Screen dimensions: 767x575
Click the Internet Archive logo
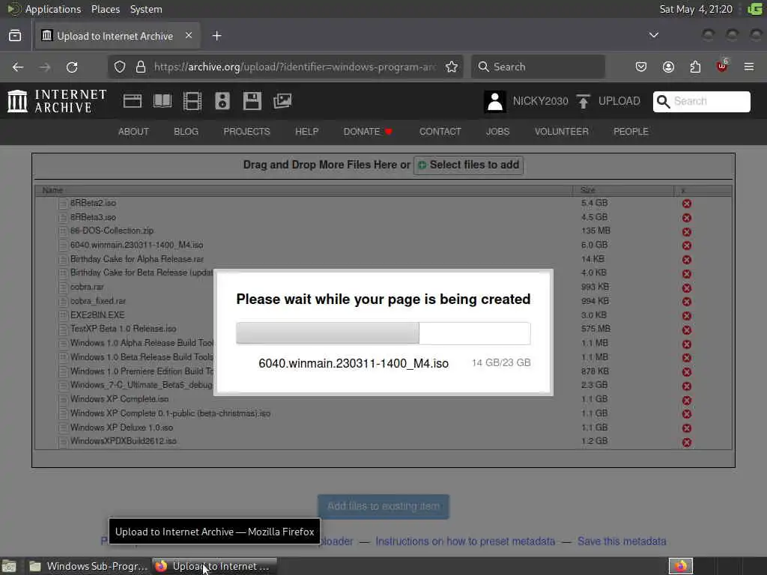pos(57,101)
